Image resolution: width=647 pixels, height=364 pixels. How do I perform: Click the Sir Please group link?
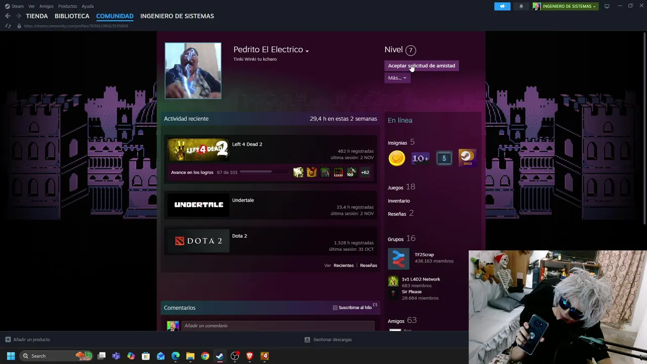tap(411, 292)
